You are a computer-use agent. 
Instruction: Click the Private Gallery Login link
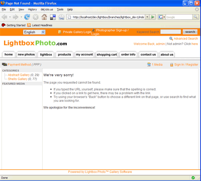[x=77, y=32]
